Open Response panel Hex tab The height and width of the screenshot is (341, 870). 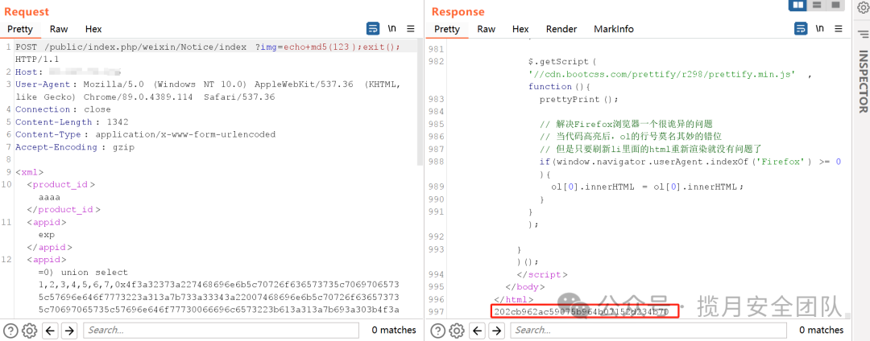(x=520, y=29)
